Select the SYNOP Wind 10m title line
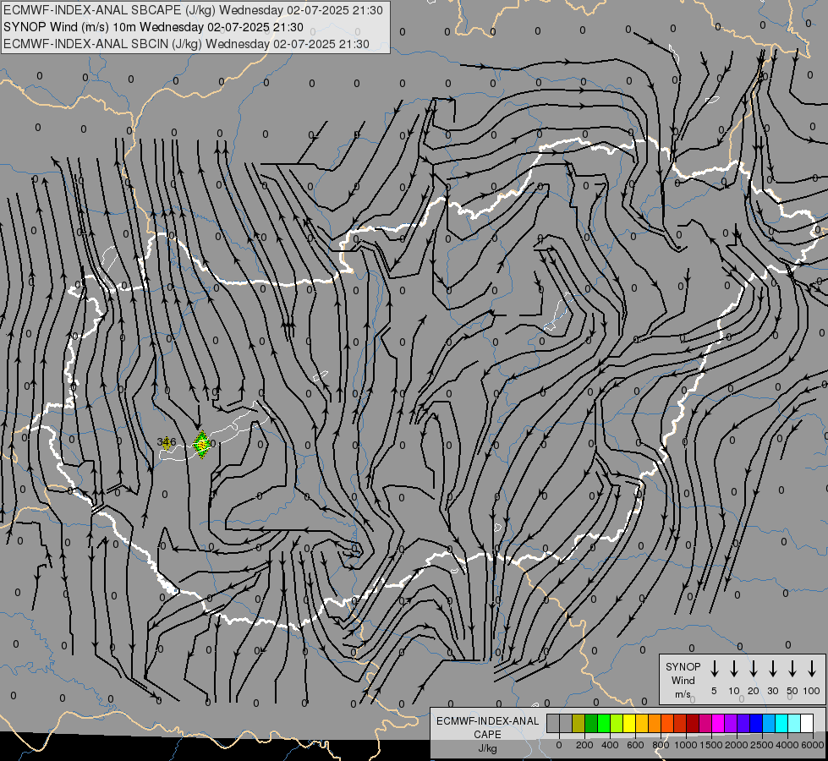 (x=153, y=27)
